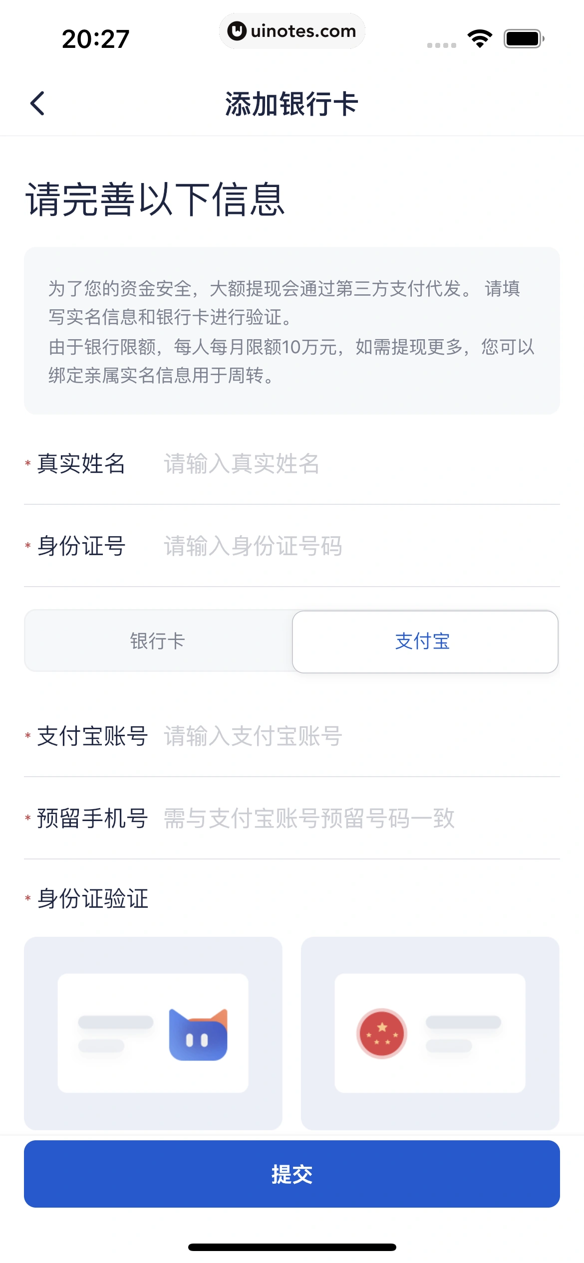Switch to the 银行卡 tab
The width and height of the screenshot is (584, 1263).
pos(158,641)
